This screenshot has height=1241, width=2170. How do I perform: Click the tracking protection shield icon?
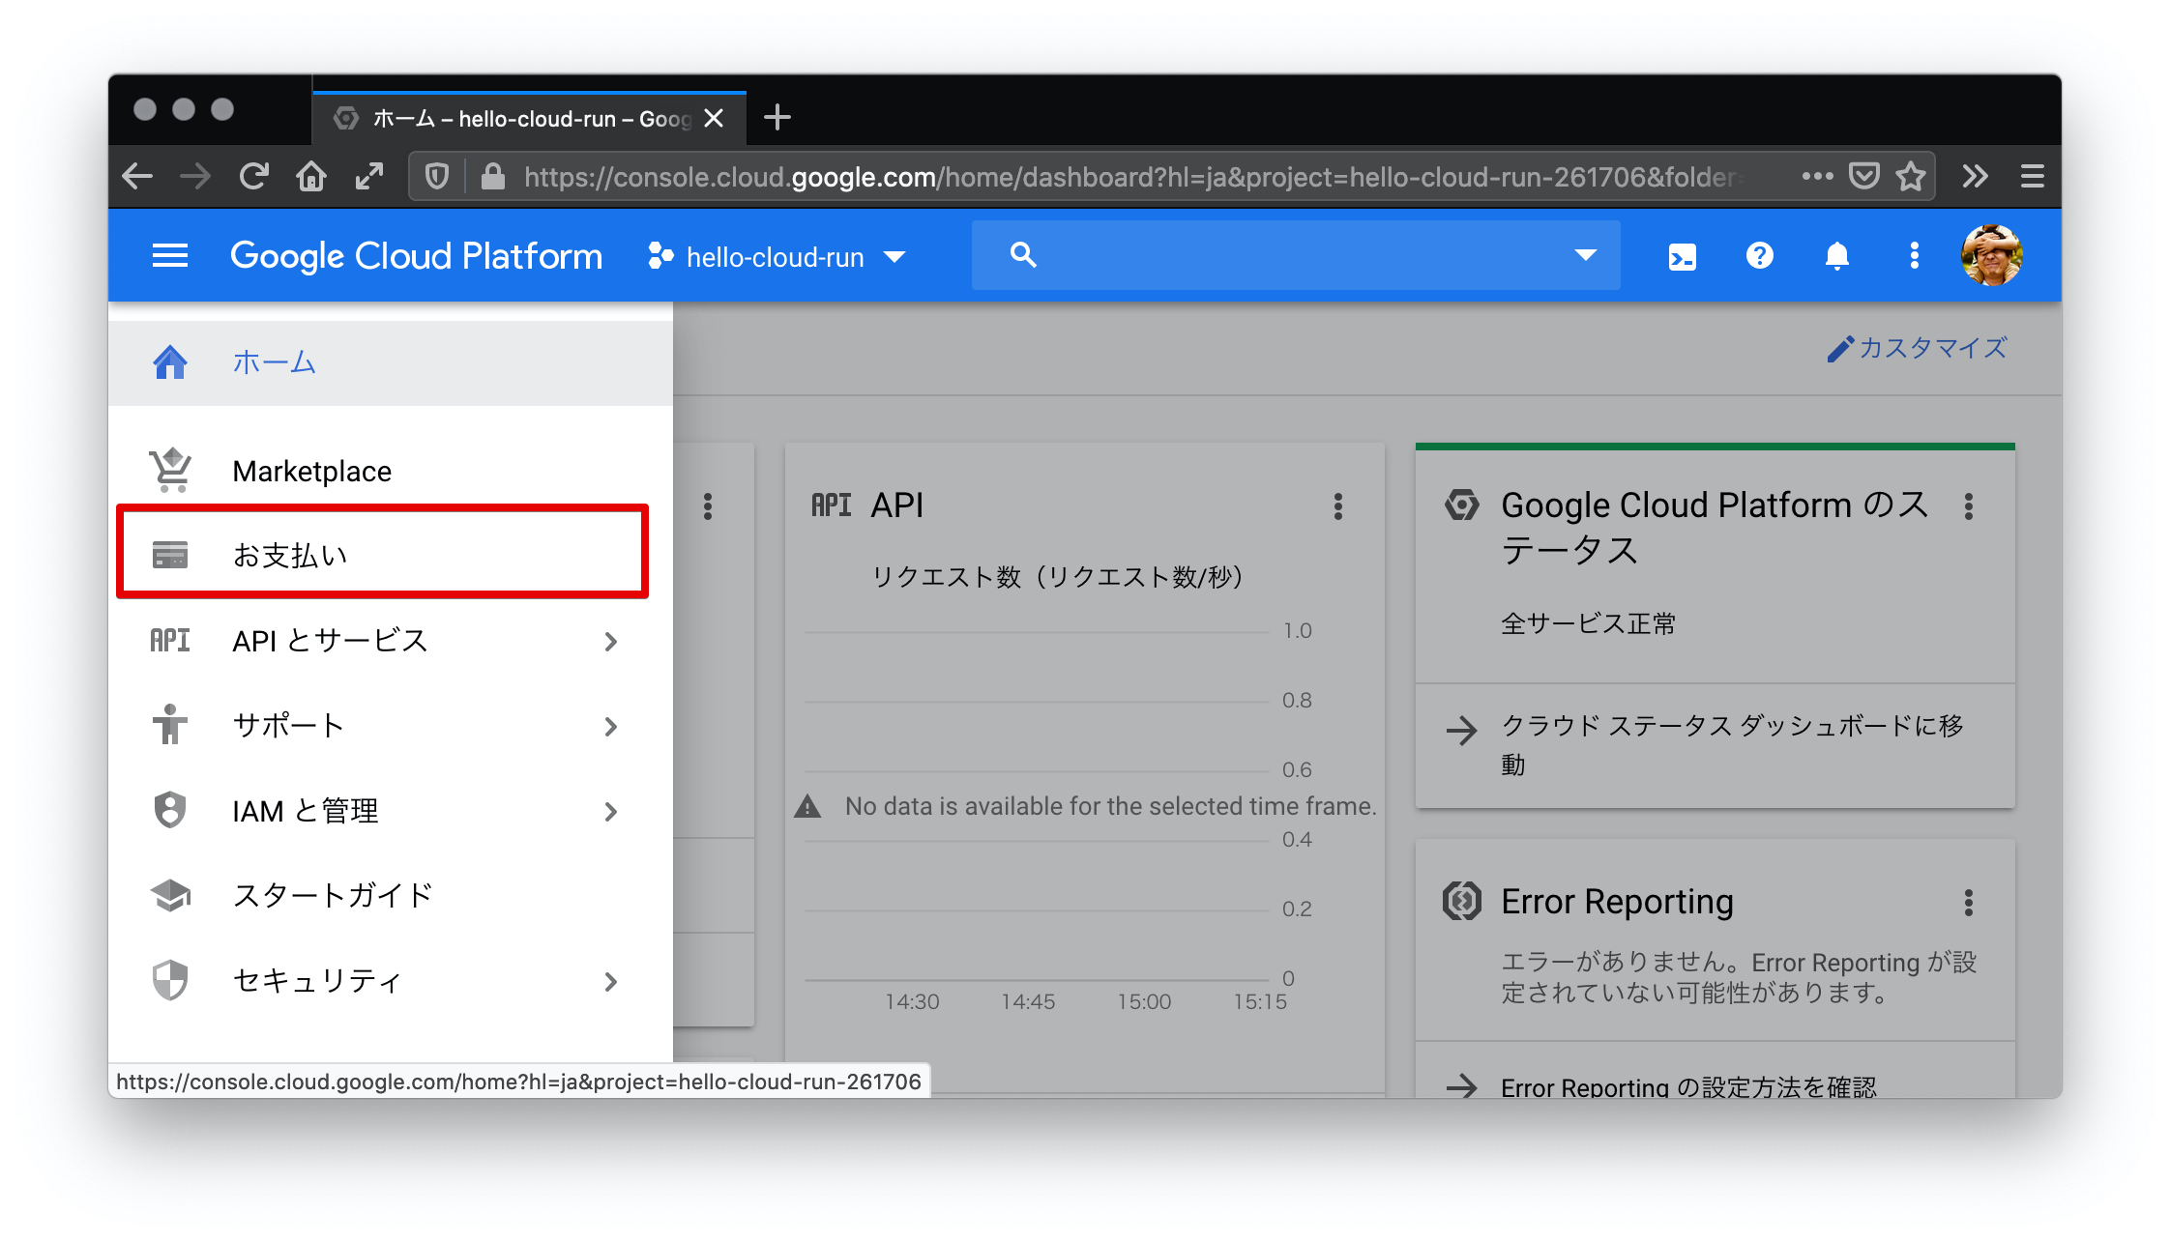(437, 177)
